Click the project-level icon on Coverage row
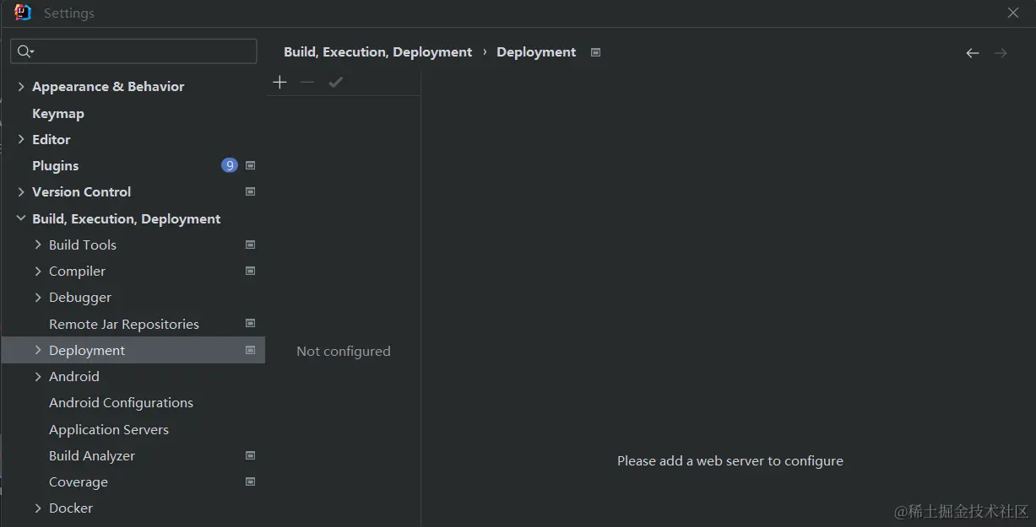Screen dimensions: 1036x527 coord(250,481)
